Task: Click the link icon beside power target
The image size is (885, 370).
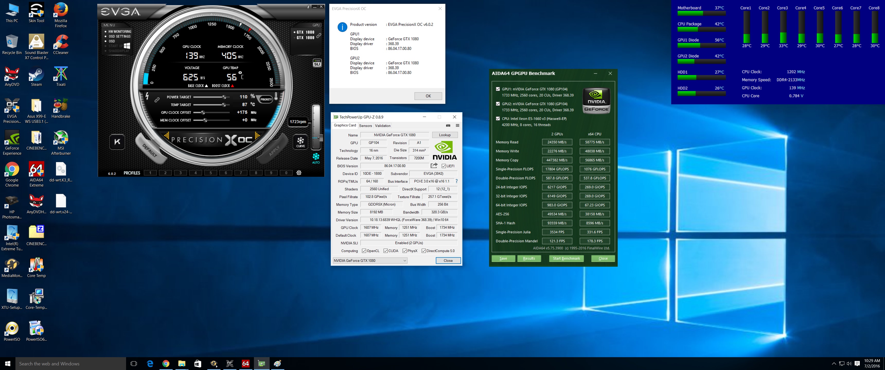Action: (x=157, y=100)
